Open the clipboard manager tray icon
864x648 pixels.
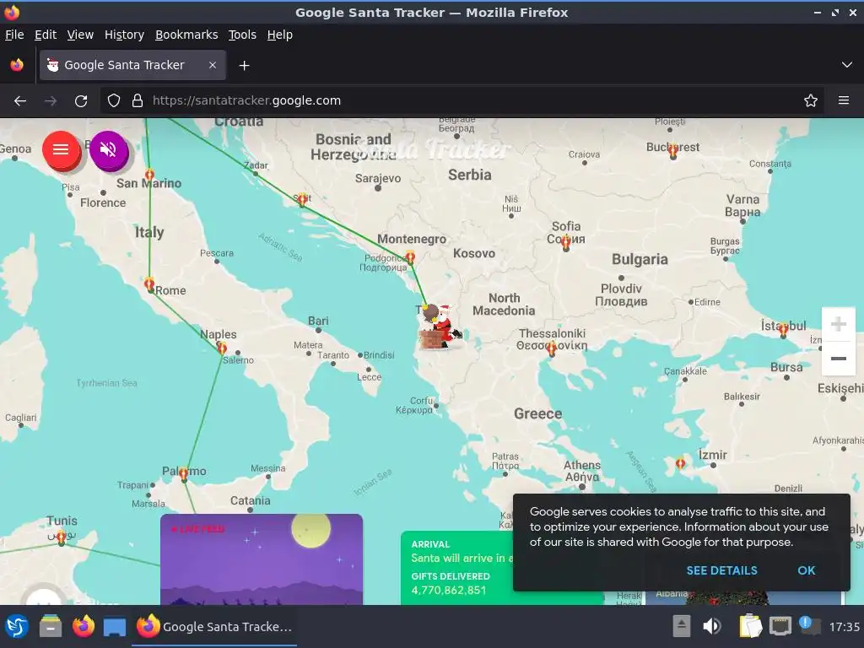click(750, 626)
